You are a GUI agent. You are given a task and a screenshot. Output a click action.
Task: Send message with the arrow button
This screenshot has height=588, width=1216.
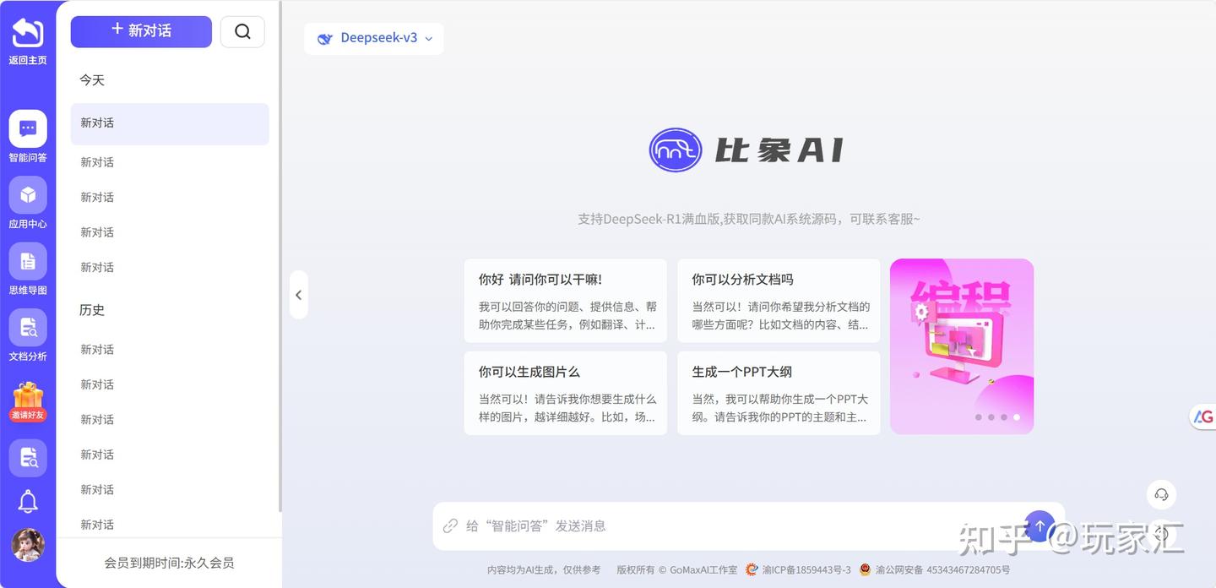tap(1040, 525)
